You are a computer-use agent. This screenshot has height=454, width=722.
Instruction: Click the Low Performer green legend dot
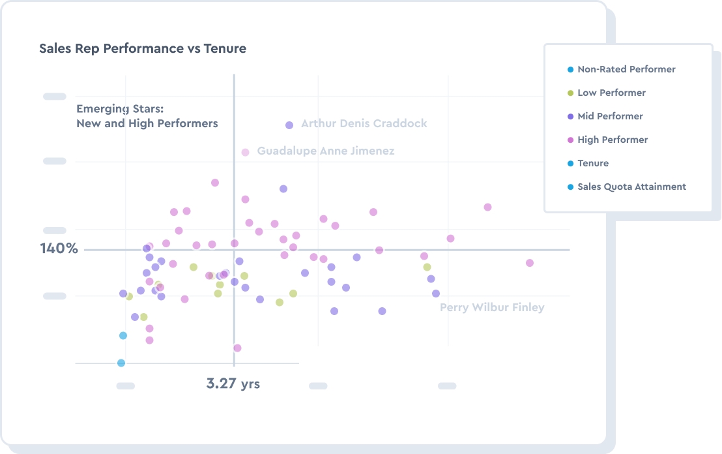tap(571, 93)
